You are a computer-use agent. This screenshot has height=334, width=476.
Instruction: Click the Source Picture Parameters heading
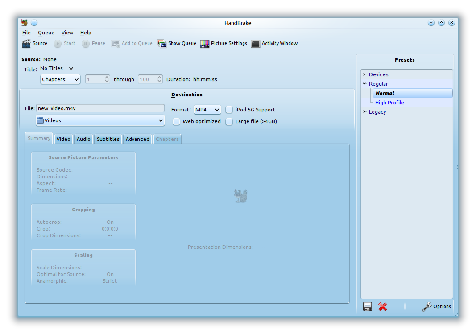[x=83, y=157]
